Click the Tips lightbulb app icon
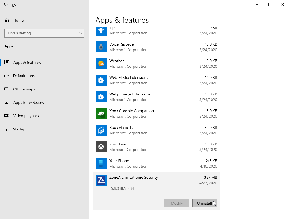289x219 pixels. (101, 31)
